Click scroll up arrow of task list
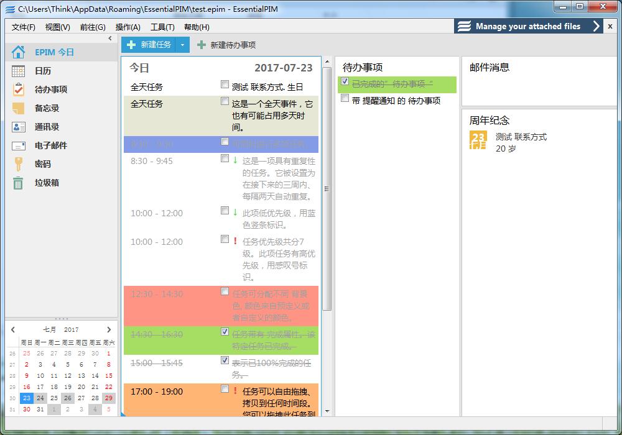The height and width of the screenshot is (435, 622). pos(327,62)
